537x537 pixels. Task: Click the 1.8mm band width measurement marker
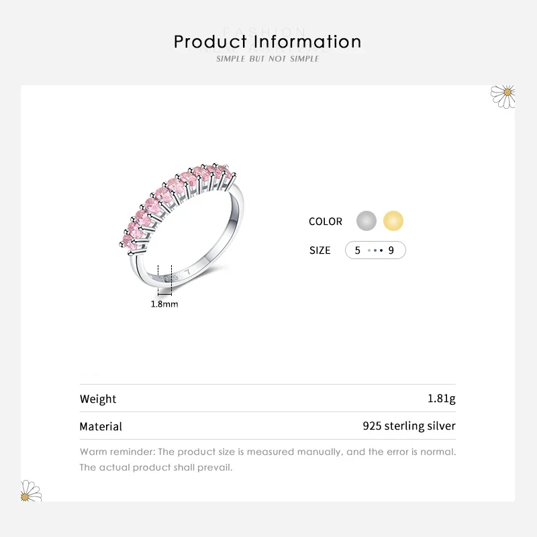[x=164, y=278]
